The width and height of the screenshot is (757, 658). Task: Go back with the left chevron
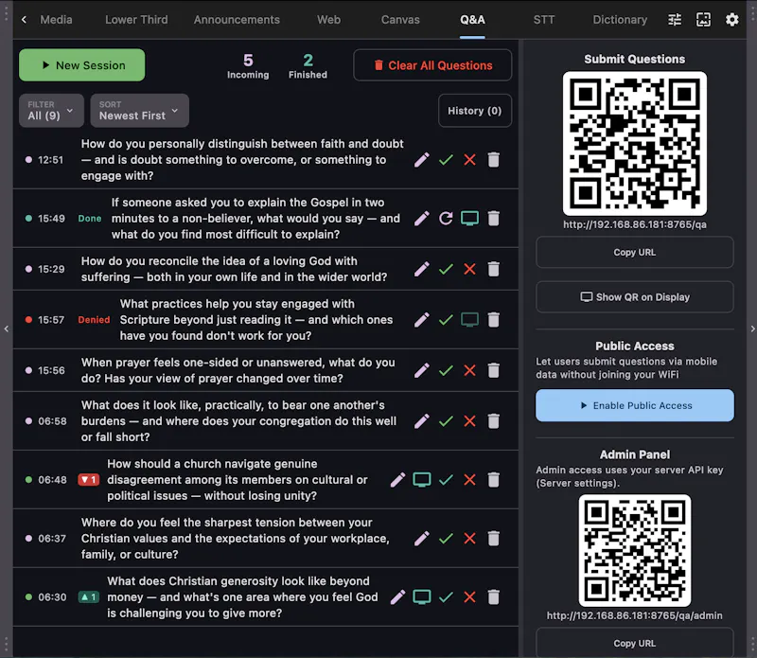point(25,20)
